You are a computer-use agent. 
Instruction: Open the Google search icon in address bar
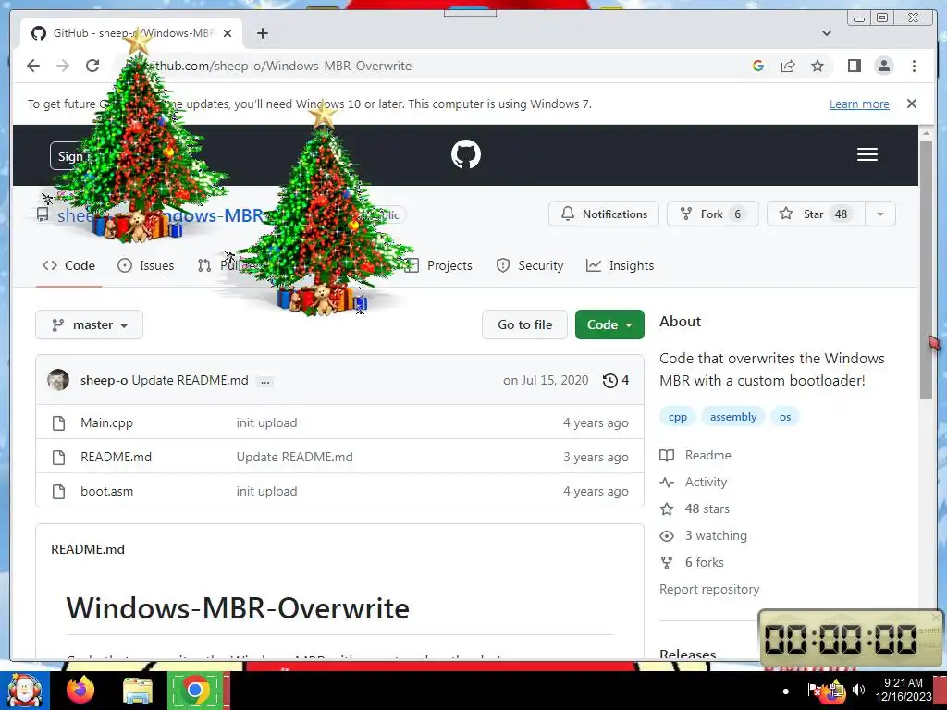coord(758,66)
